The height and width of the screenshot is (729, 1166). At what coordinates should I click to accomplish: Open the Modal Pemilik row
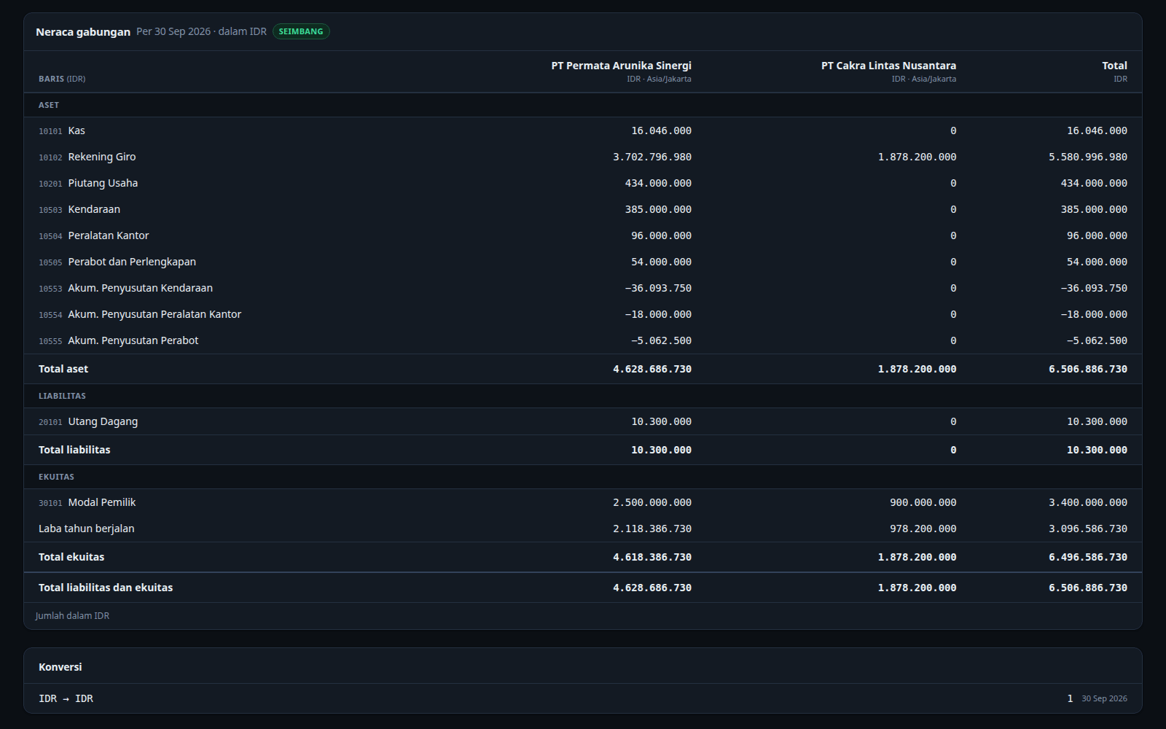583,502
